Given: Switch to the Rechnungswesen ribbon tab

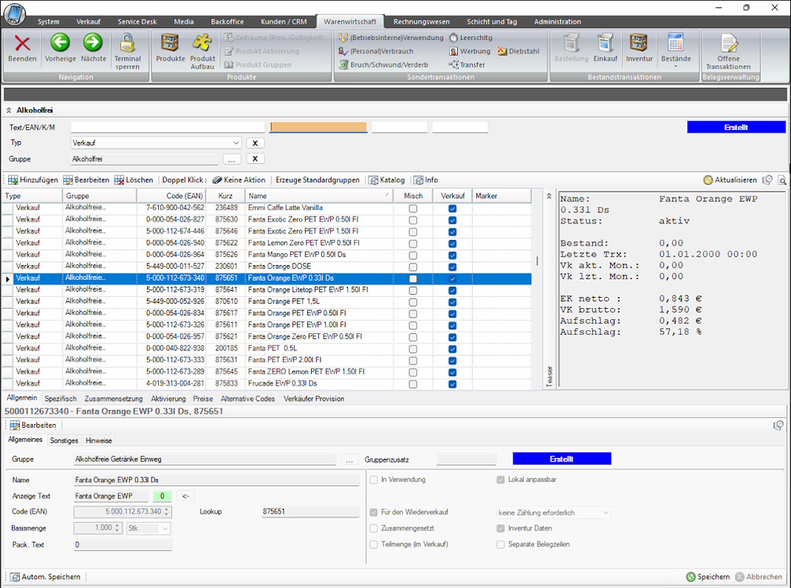Looking at the screenshot, I should [x=421, y=21].
